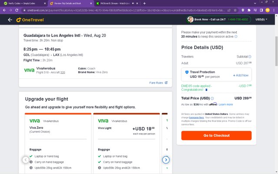Click the OneTravel back arrow in header
Viewport: 278px width, 174px height.
[10, 20]
